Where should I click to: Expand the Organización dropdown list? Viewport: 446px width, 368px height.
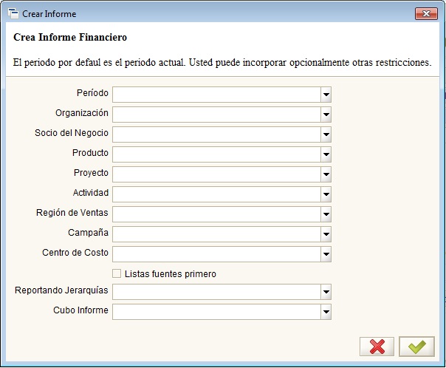pos(326,115)
